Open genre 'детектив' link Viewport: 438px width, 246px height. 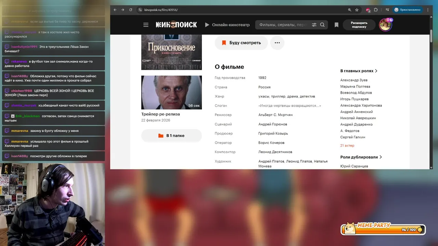click(x=307, y=96)
